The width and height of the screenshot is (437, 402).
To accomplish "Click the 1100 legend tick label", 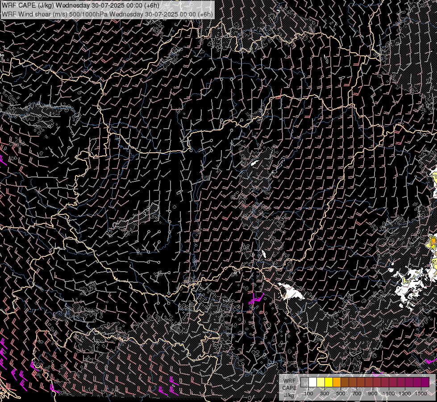I will pyautogui.click(x=389, y=394).
